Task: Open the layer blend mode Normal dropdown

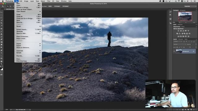Action: tap(179, 44)
